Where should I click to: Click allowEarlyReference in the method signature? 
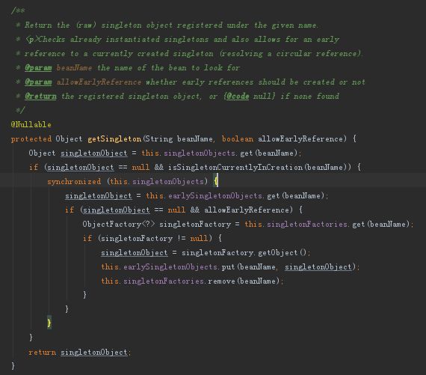pos(300,138)
